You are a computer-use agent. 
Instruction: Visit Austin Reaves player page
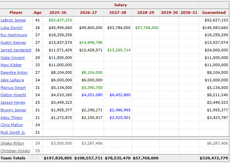click(13, 42)
